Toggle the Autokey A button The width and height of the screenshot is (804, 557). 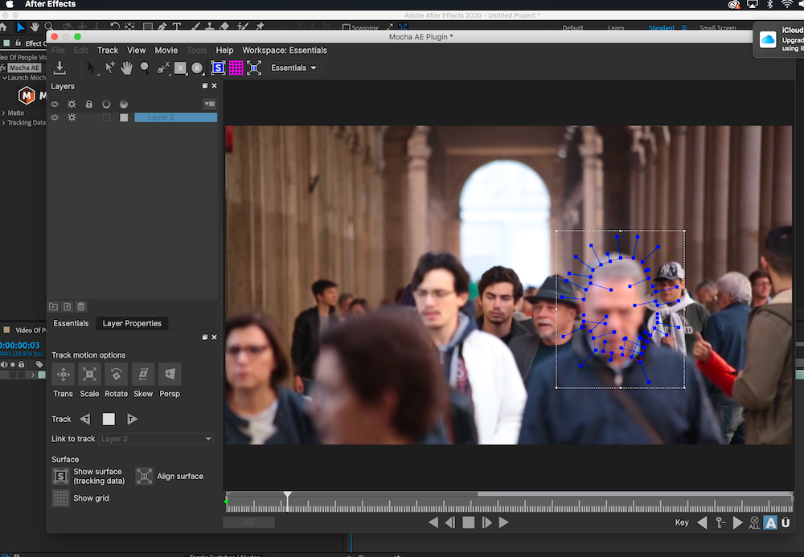pos(769,523)
